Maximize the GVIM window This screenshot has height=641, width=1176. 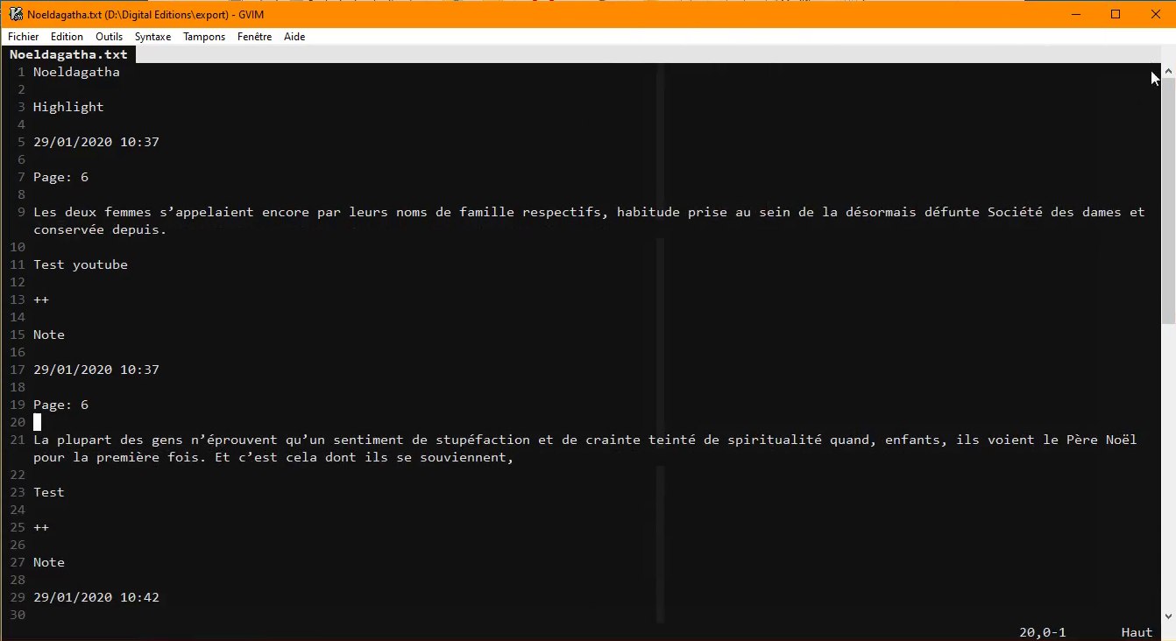(1116, 14)
